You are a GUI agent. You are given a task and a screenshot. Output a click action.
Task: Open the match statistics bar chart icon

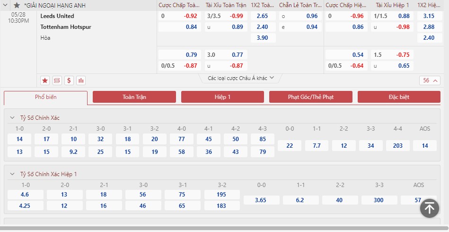click(81, 80)
